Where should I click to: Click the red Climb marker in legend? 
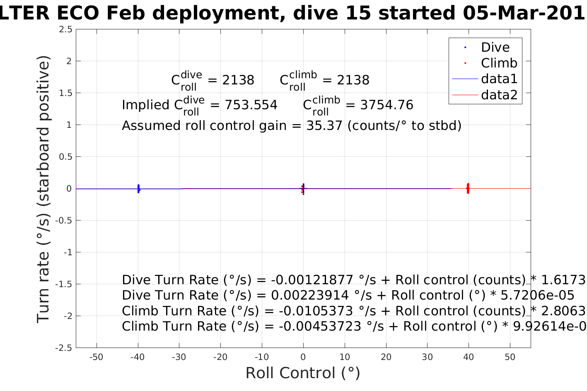(x=465, y=63)
